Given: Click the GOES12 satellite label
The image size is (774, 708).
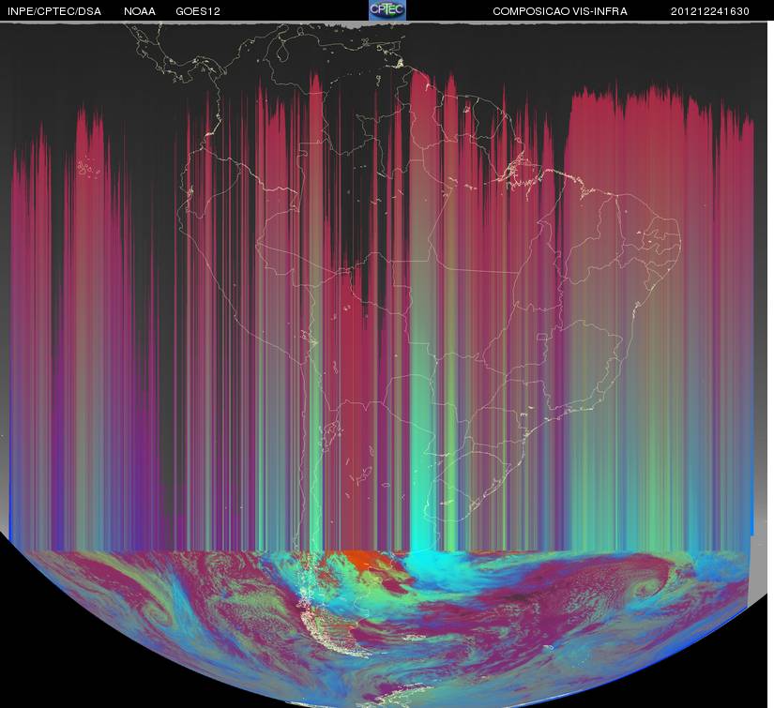Looking at the screenshot, I should pyautogui.click(x=198, y=11).
